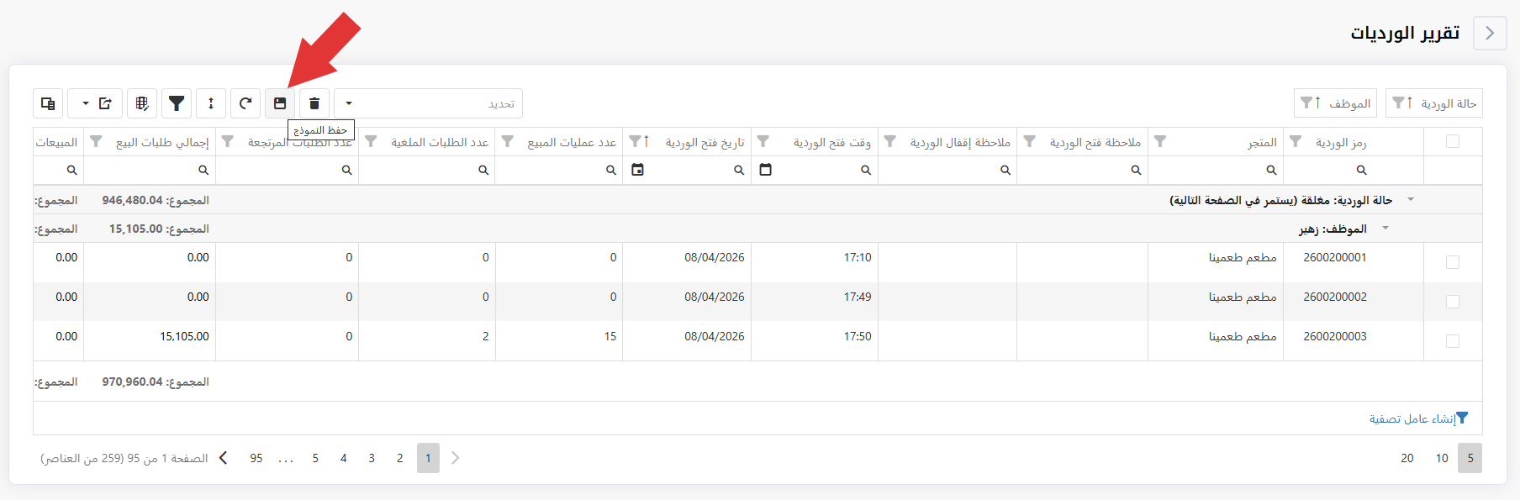Click the حالة الوردية group chip
The height and width of the screenshot is (500, 1520).
coord(1434,103)
